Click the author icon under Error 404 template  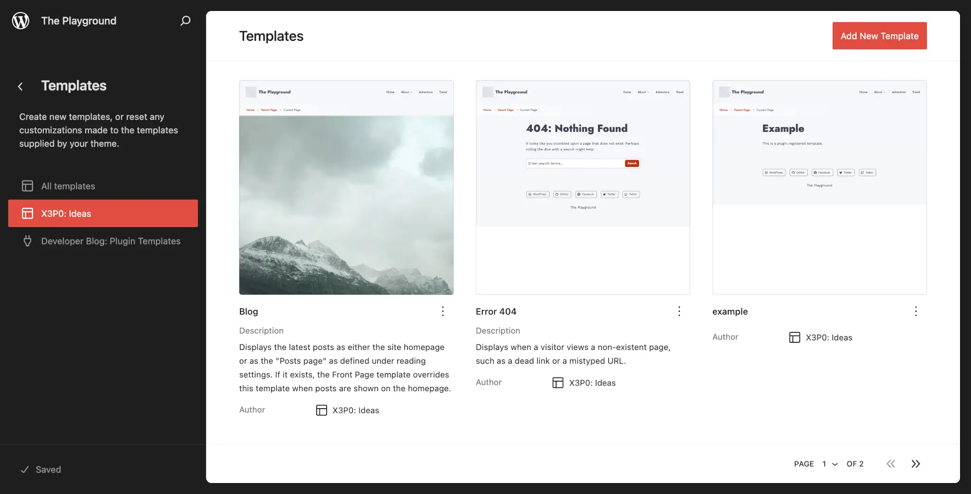pos(558,383)
